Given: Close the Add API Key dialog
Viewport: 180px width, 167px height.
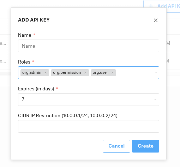Looking at the screenshot, I should [x=156, y=20].
